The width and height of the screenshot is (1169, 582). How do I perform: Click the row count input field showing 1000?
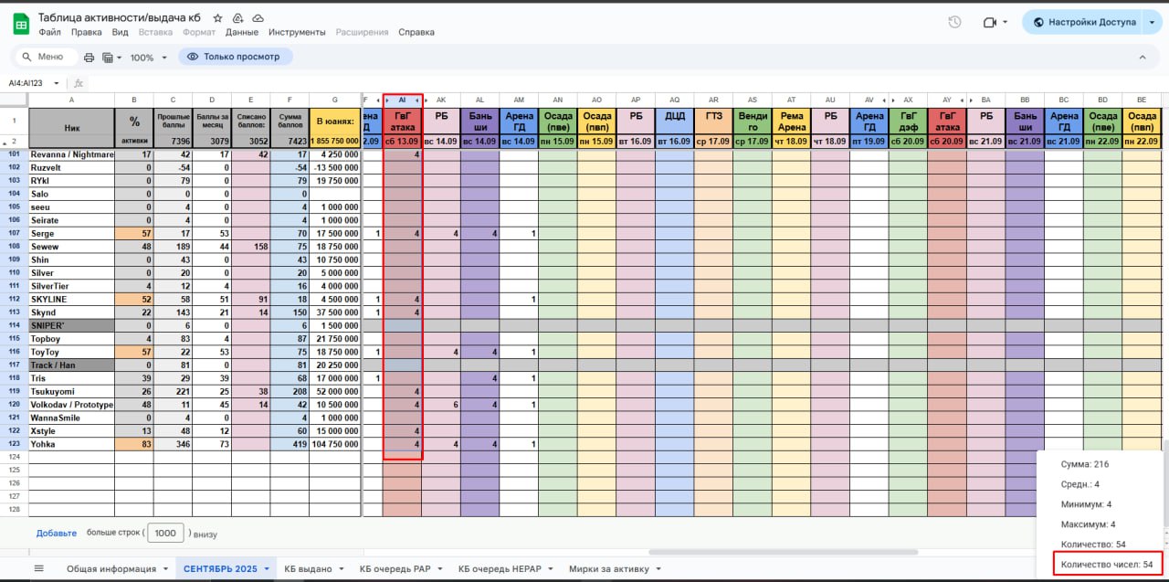(x=164, y=533)
